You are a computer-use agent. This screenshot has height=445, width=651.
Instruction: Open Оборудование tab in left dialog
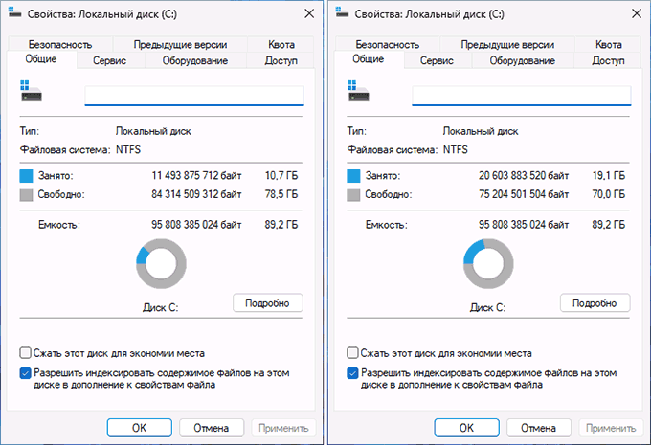195,60
